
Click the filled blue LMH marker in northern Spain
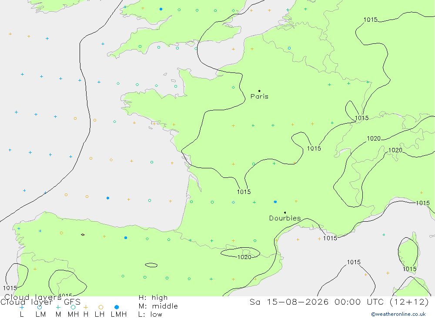tap(126, 238)
